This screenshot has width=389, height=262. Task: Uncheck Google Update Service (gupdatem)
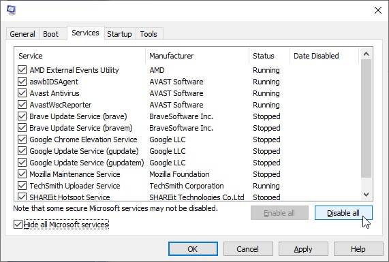point(22,163)
